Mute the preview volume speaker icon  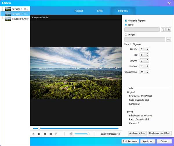(71, 134)
